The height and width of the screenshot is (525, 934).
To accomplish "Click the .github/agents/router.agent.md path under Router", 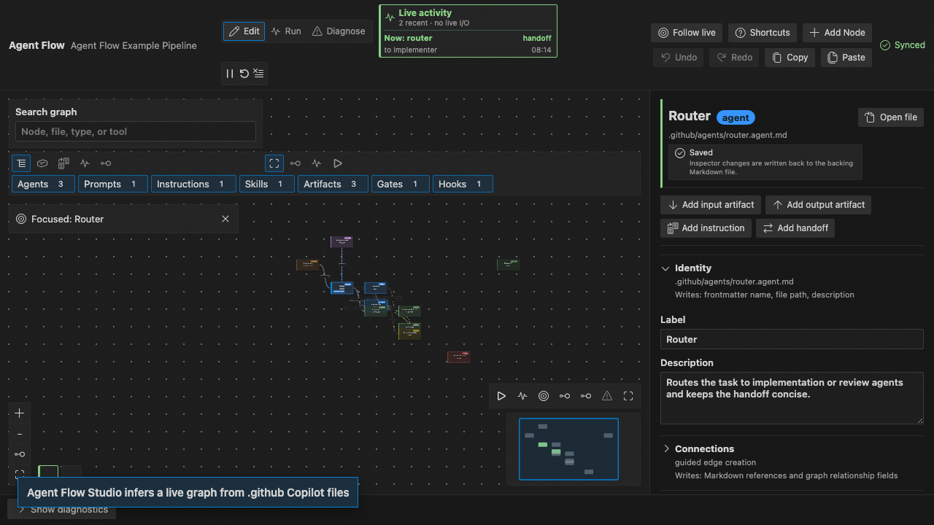I will click(727, 135).
